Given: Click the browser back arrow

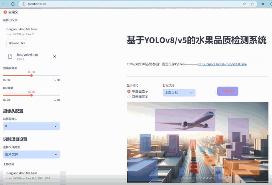Looking at the screenshot, I should click(4, 4).
